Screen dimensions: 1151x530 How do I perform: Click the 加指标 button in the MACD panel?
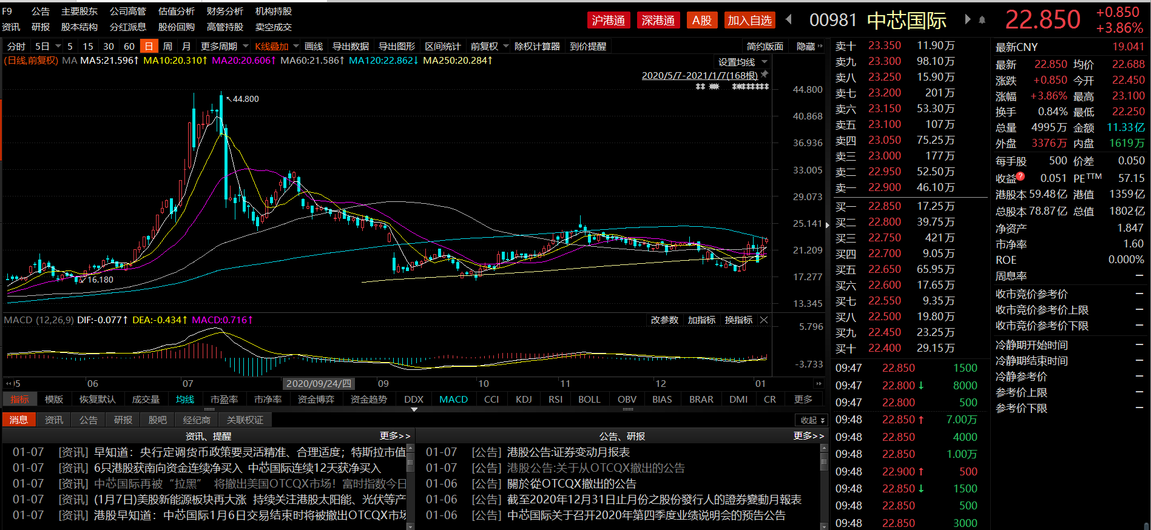(701, 320)
